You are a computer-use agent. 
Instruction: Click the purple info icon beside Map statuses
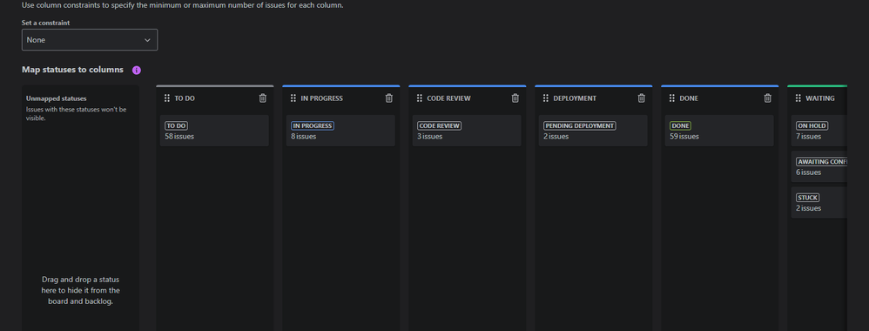(137, 71)
